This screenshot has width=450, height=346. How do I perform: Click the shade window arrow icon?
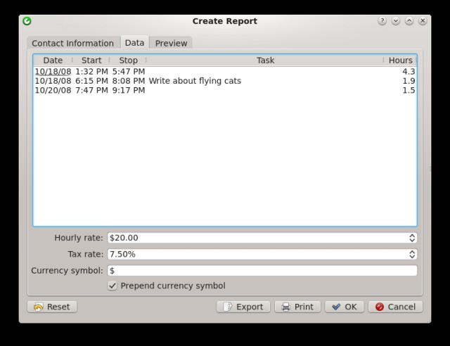pyautogui.click(x=397, y=21)
